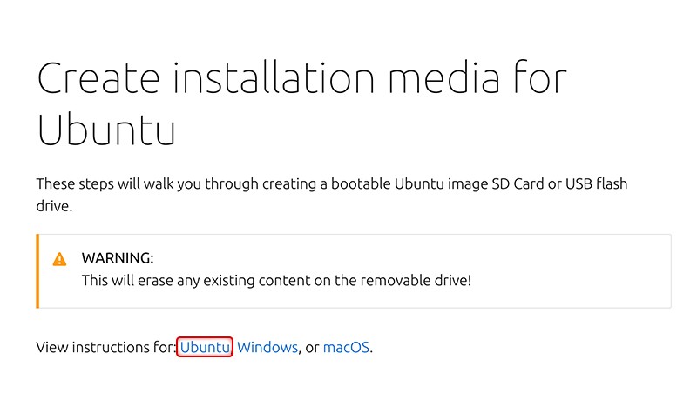Click the word "drive." ending the intro paragraph

tap(54, 206)
